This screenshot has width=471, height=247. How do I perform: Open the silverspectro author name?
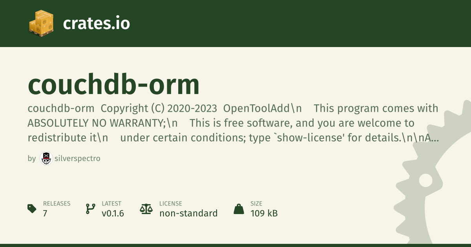[77, 158]
